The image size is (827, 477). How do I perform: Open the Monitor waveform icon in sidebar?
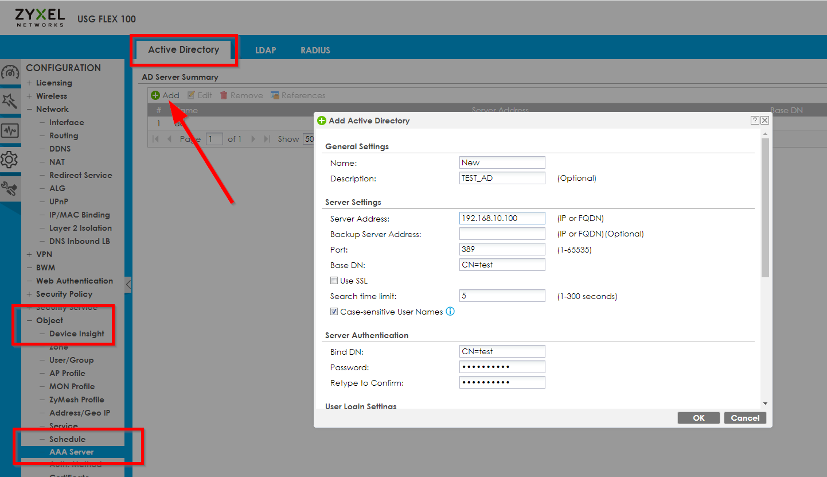coord(10,131)
